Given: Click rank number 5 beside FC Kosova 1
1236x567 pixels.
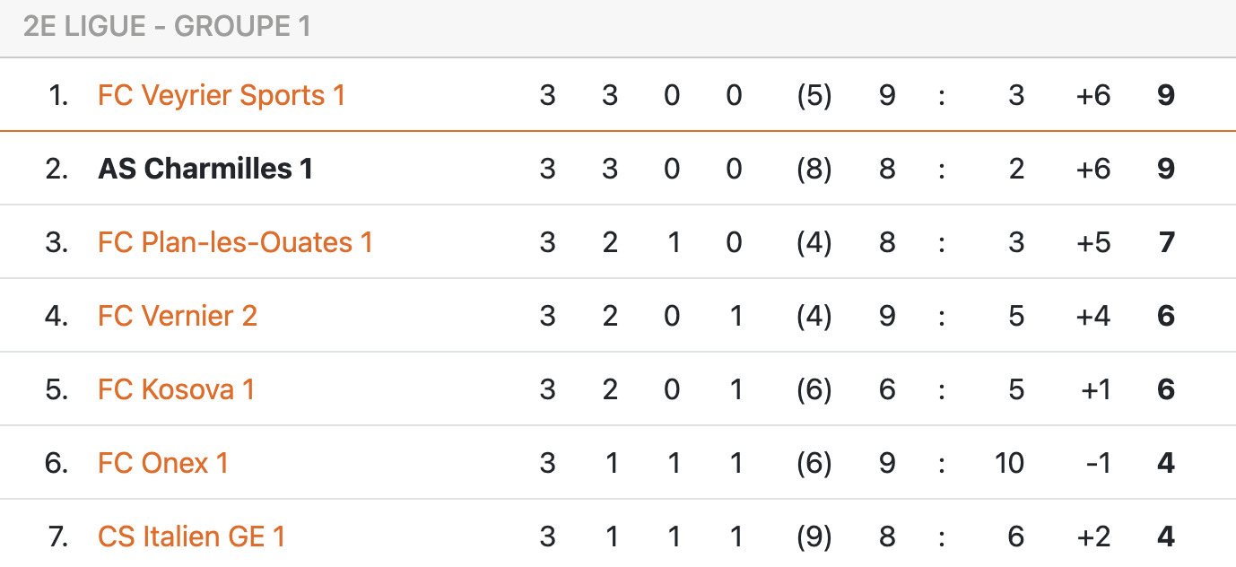Looking at the screenshot, I should (57, 389).
